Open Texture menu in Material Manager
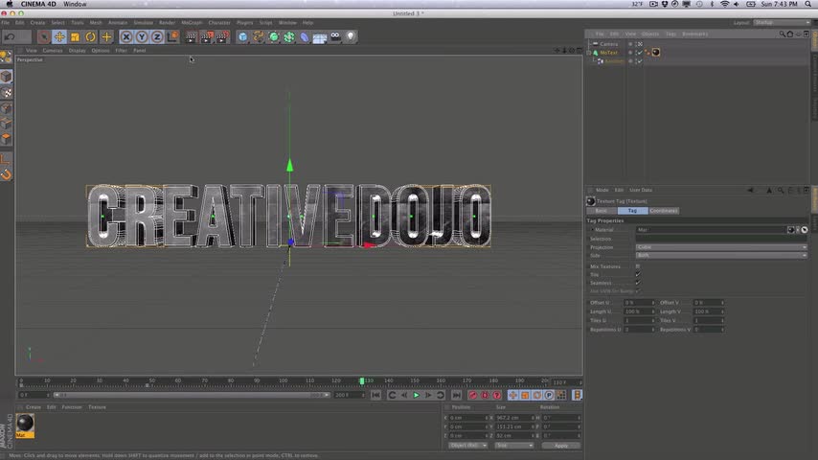Image resolution: width=818 pixels, height=460 pixels. pos(97,407)
